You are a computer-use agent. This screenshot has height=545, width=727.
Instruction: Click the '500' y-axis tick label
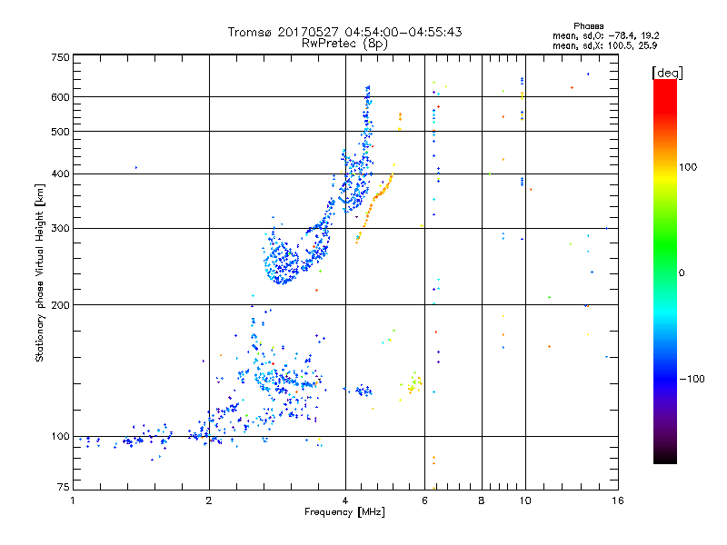click(x=60, y=132)
